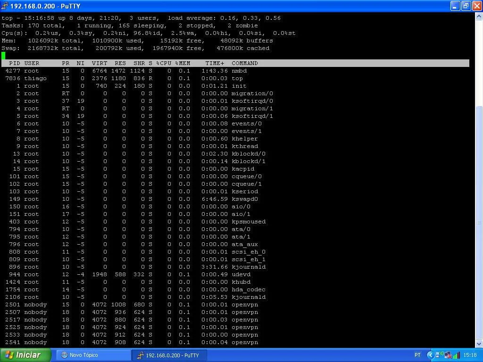Switch to Novo Tópico taskbar window
Screen dimensions: 483x362
click(94, 355)
